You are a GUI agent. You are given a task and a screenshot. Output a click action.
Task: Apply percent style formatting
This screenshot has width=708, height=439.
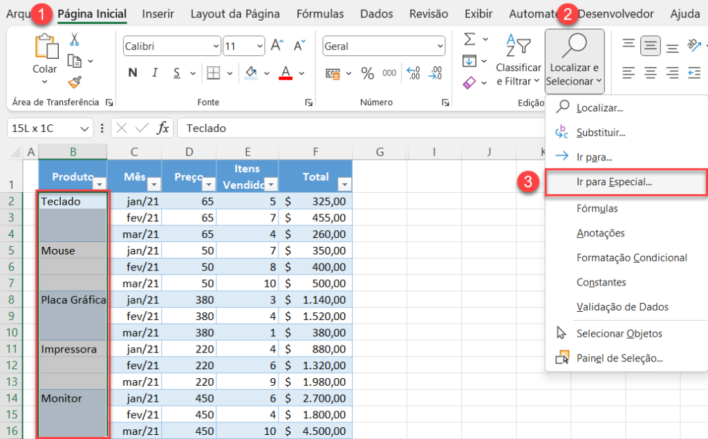[x=367, y=73]
